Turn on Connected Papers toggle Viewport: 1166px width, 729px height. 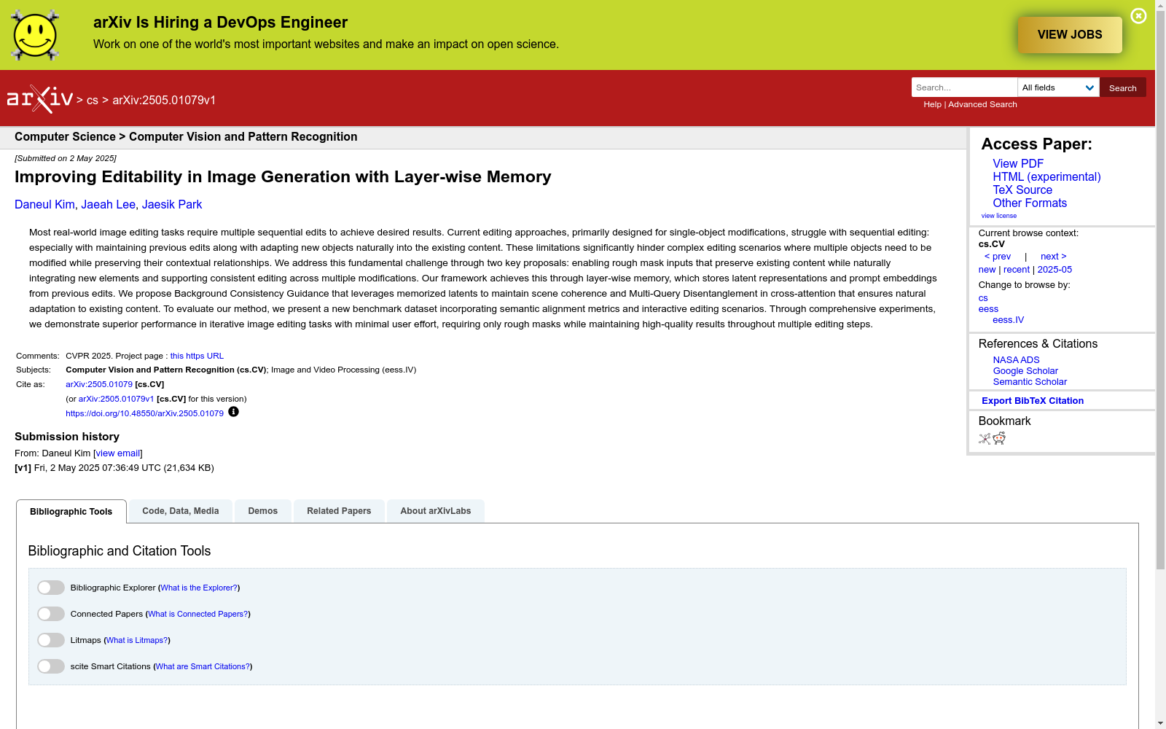point(51,614)
